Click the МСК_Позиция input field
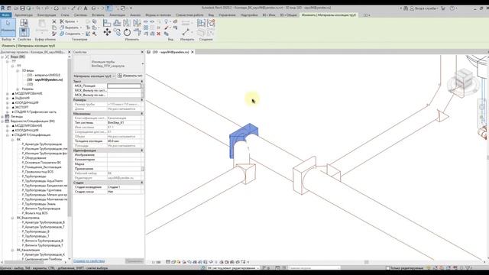This screenshot has height=275, width=489. (124, 86)
